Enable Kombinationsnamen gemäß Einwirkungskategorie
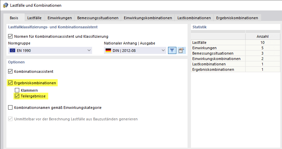The width and height of the screenshot is (282, 149). (x=10, y=108)
